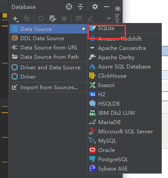Expand the Data Source submenu arrow
This screenshot has height=178, width=168.
[x=84, y=29]
